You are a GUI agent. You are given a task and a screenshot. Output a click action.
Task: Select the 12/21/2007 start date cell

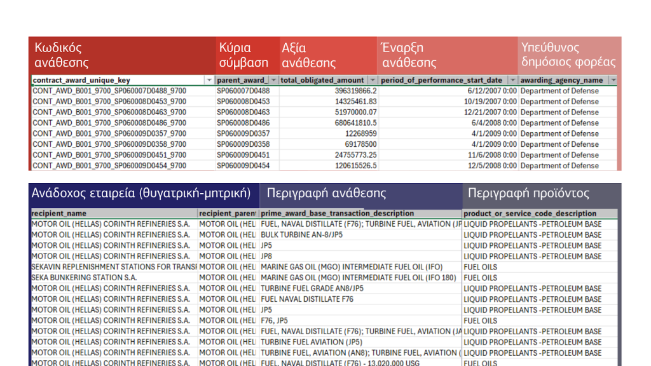[x=448, y=112]
